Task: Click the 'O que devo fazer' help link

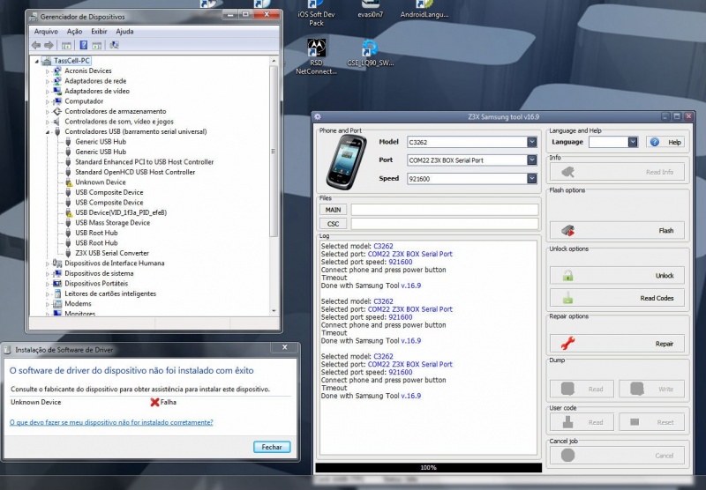Action: point(111,422)
